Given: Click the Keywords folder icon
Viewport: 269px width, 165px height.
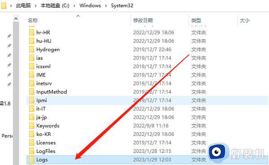Looking at the screenshot, I should [x=31, y=126].
